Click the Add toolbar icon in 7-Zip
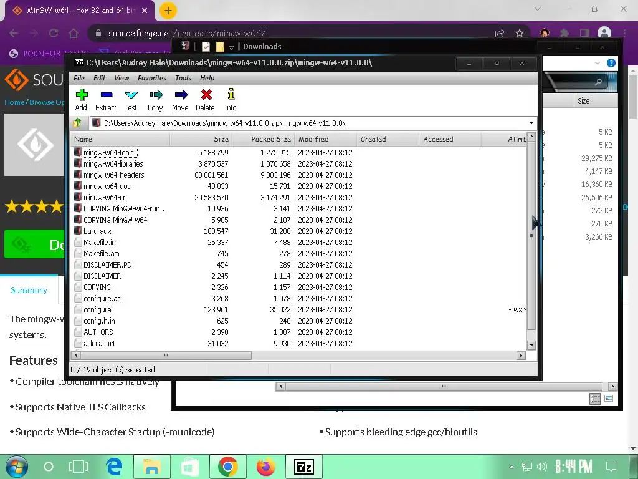Screen dimensions: 638x479 pos(82,100)
